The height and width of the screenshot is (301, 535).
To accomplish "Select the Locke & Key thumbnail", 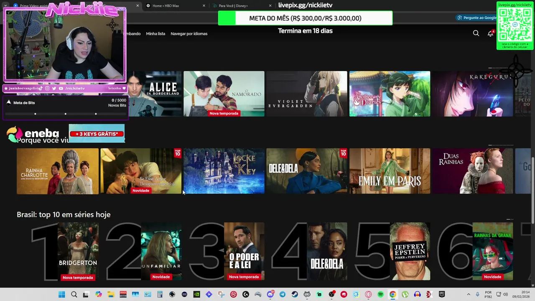I will [x=224, y=171].
